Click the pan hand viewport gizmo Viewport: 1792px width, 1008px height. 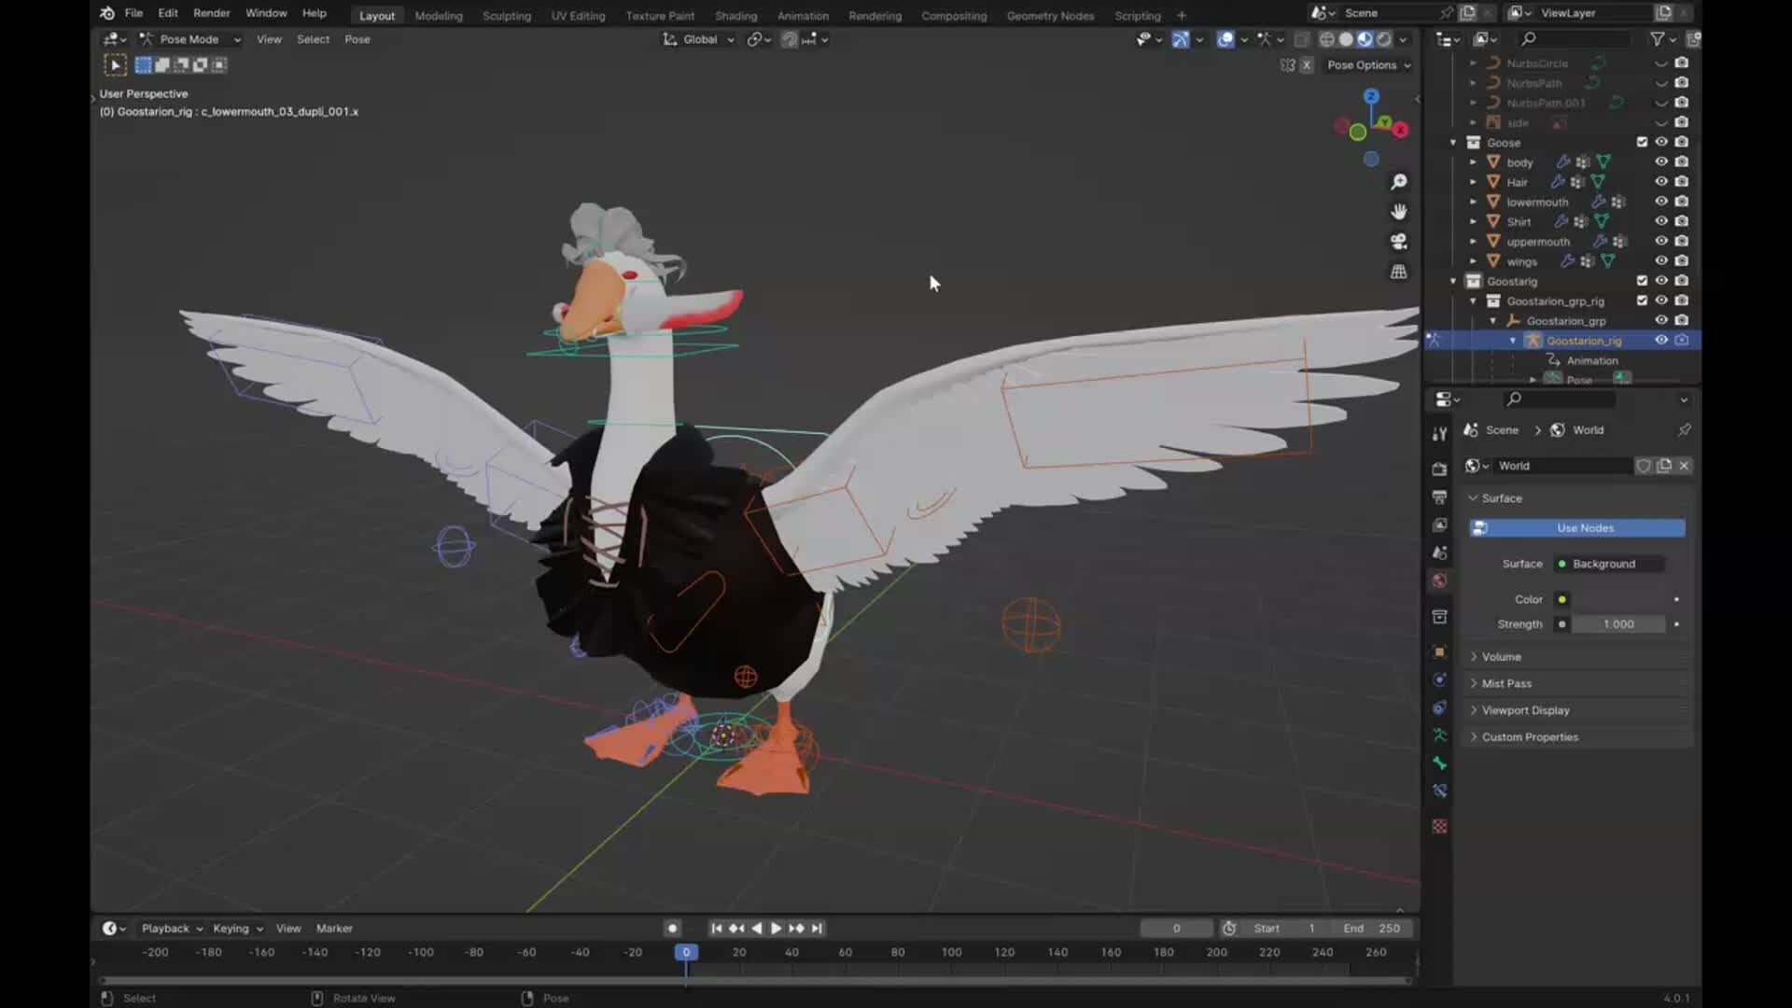click(x=1398, y=212)
